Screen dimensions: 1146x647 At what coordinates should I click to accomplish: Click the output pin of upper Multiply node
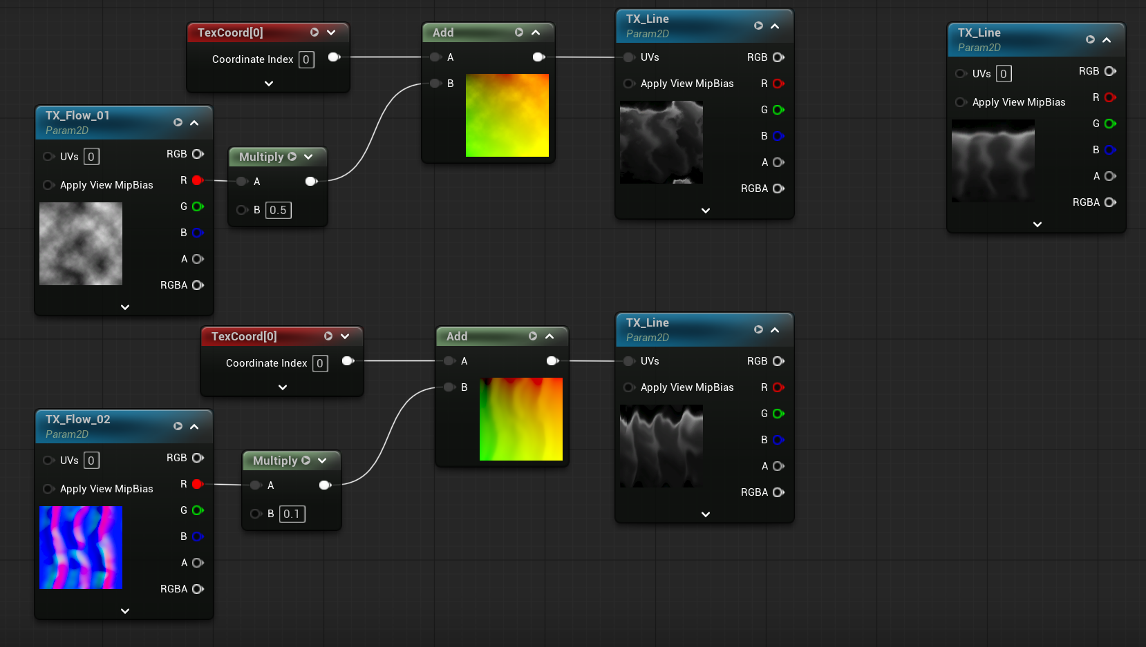tap(311, 182)
